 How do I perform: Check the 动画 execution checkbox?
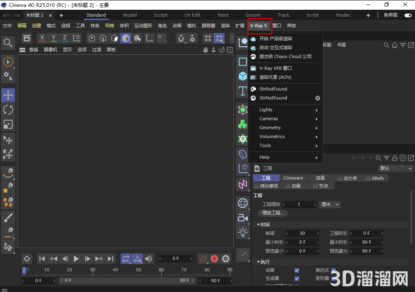click(x=298, y=270)
